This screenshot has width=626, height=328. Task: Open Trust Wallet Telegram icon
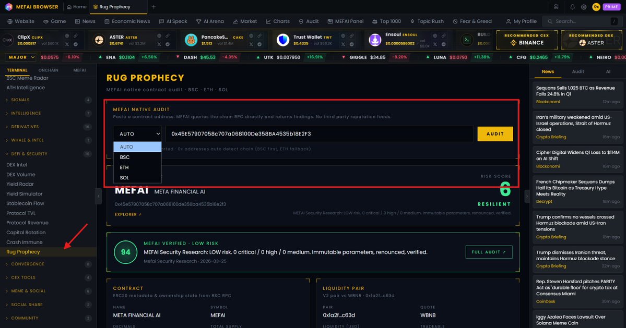pyautogui.click(x=351, y=44)
